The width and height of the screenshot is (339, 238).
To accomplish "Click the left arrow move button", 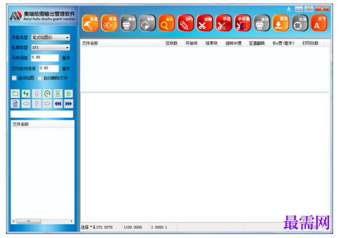I will tap(26, 104).
